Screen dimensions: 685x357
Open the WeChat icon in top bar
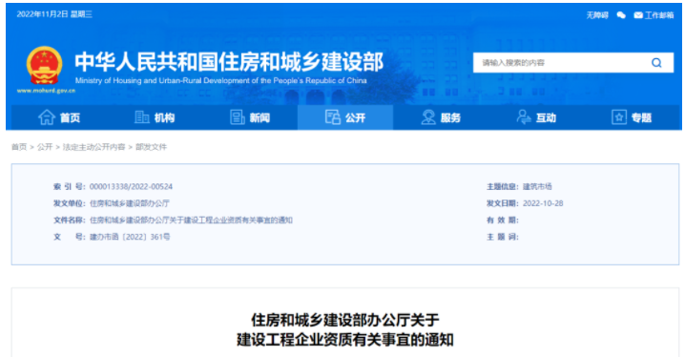(621, 15)
